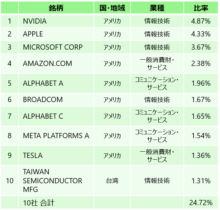Click the BROADCOM stock name
The width and height of the screenshot is (220, 210).
click(x=43, y=100)
